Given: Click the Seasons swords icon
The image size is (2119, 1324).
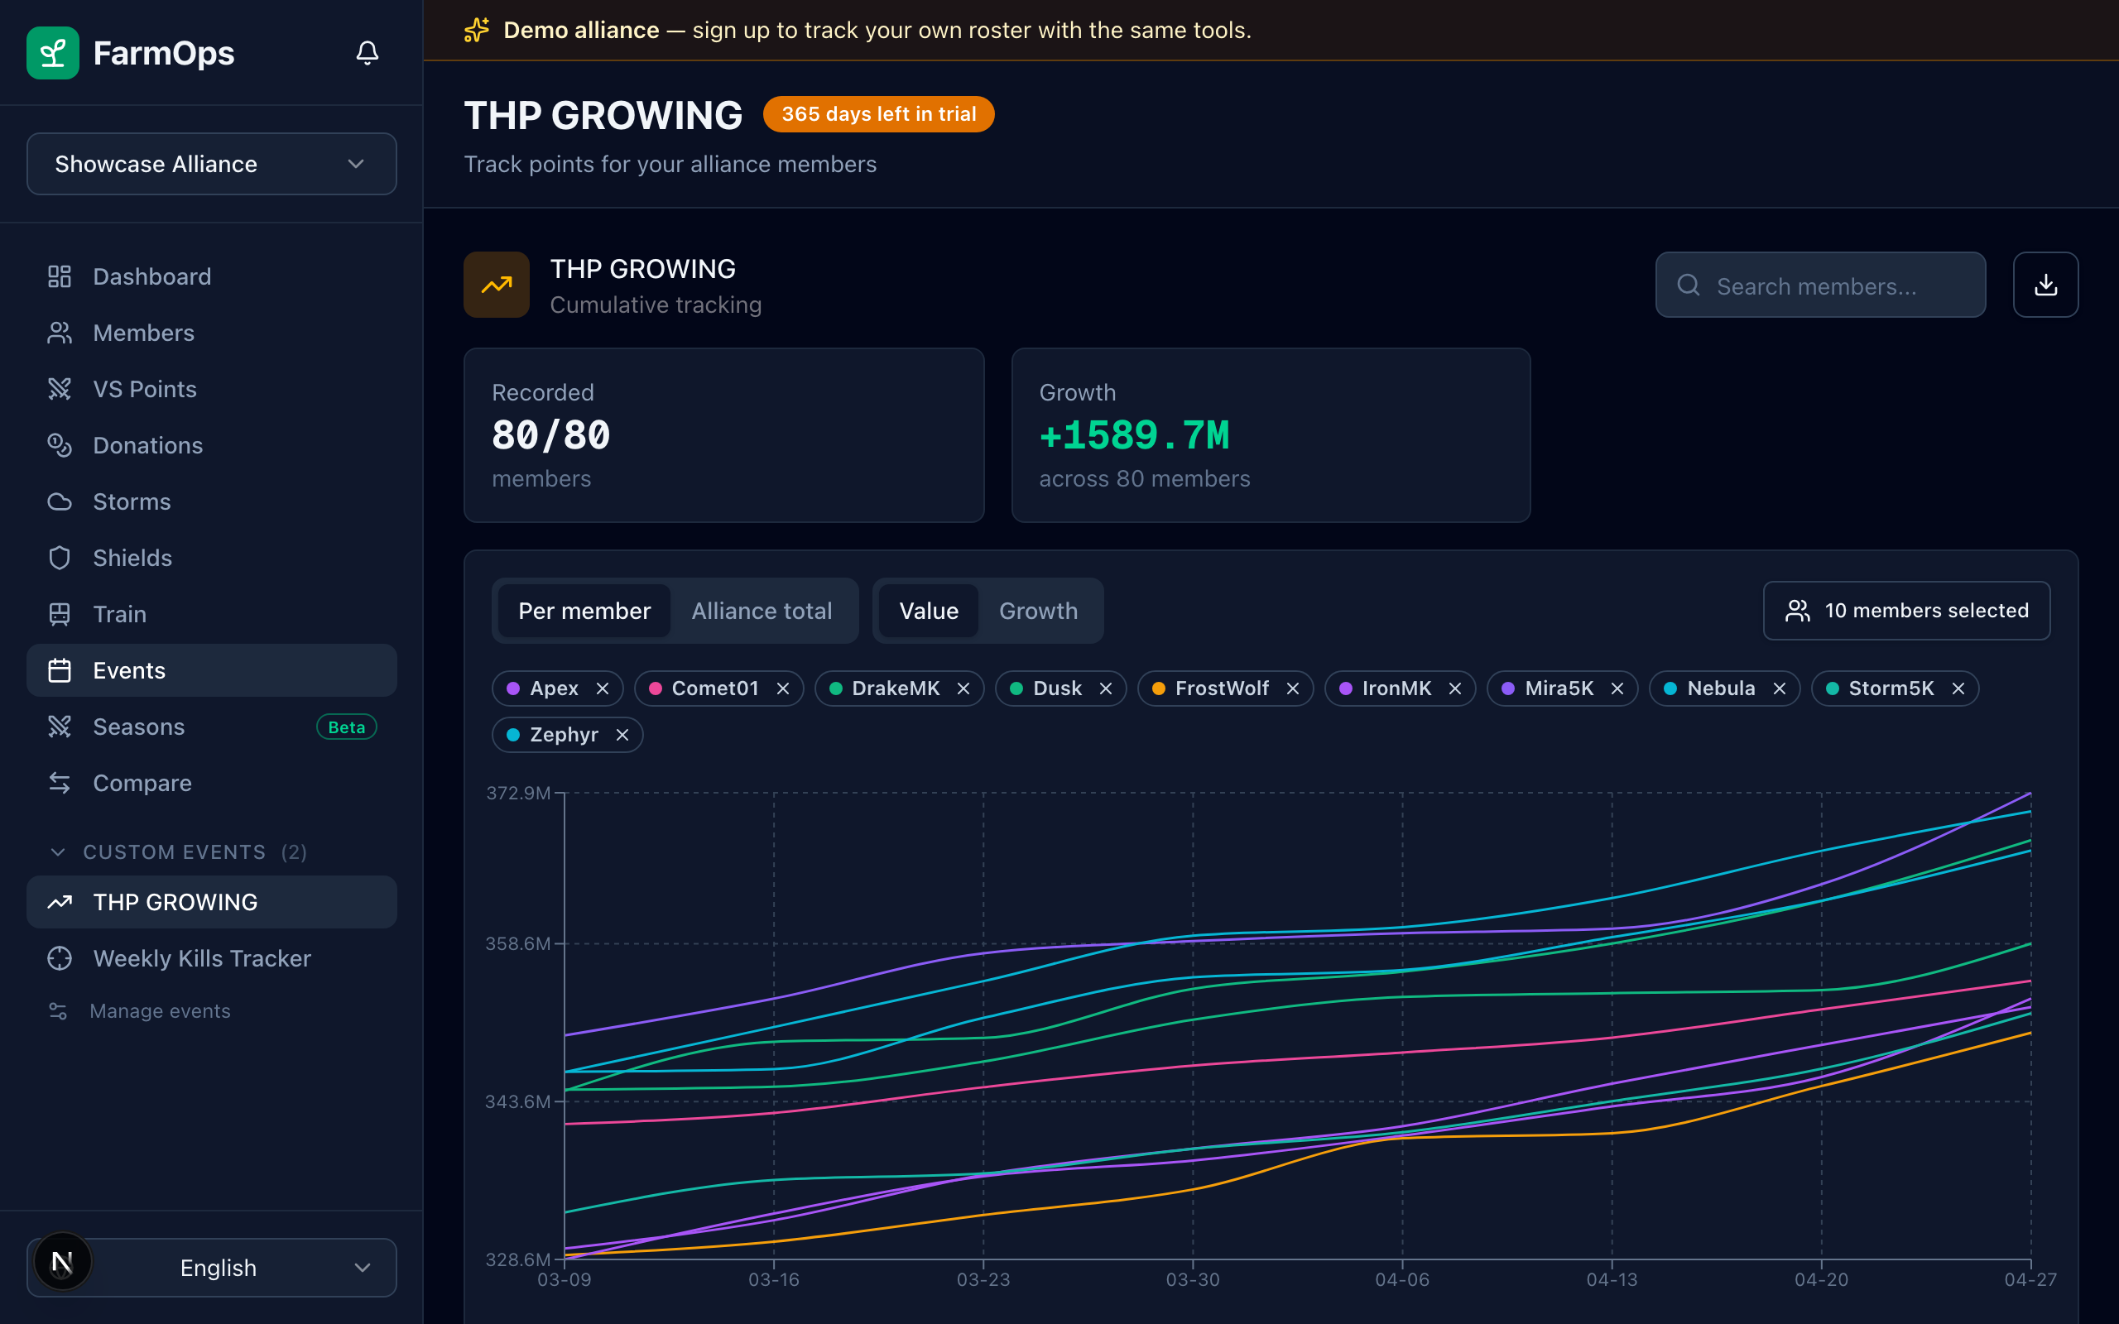Looking at the screenshot, I should [60, 727].
